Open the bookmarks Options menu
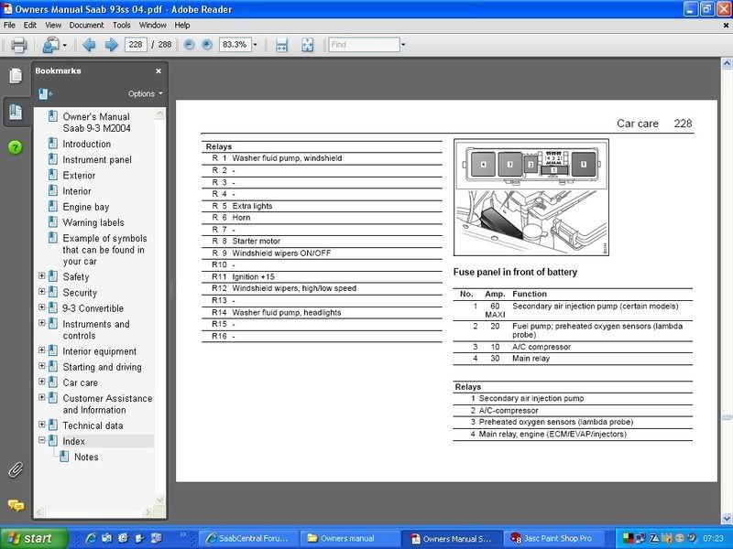The width and height of the screenshot is (733, 549). click(x=145, y=93)
